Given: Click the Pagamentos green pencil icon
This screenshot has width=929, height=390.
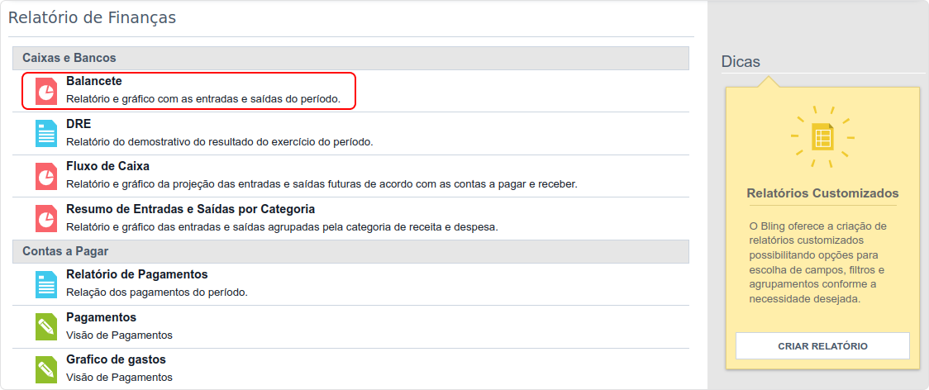Looking at the screenshot, I should point(45,327).
